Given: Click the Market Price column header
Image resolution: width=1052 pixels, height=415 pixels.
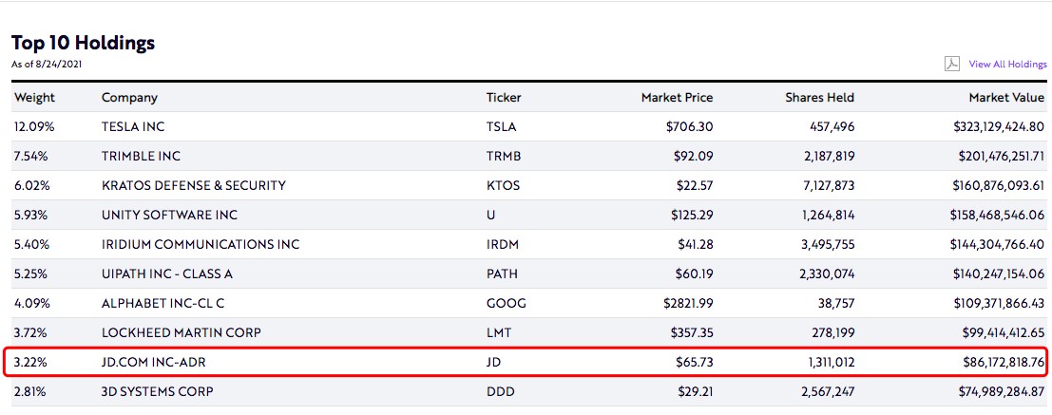Looking at the screenshot, I should coord(677,98).
